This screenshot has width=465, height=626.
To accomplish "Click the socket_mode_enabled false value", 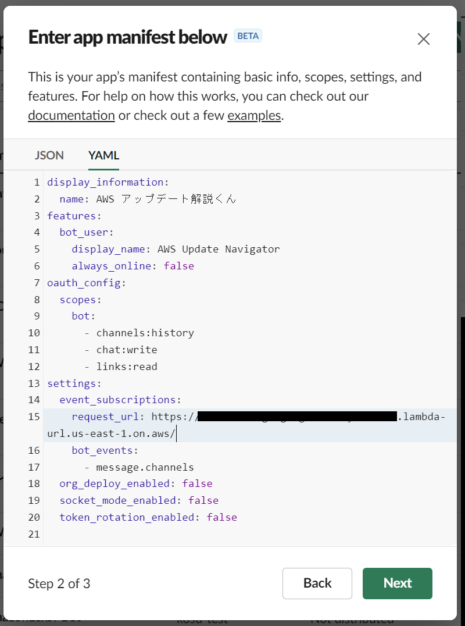I will coord(203,500).
